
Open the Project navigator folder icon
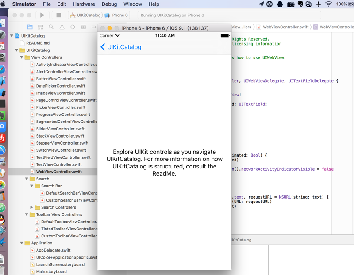[x=30, y=27]
